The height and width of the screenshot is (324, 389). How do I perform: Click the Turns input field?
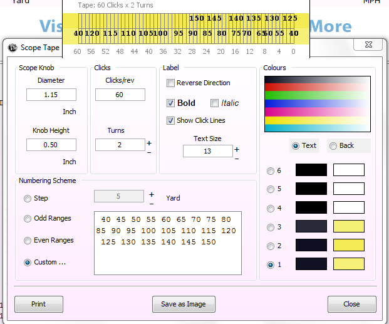coord(120,145)
